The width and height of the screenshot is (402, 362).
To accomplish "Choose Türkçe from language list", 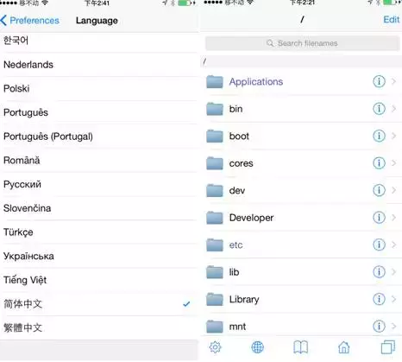I will pyautogui.click(x=99, y=232).
